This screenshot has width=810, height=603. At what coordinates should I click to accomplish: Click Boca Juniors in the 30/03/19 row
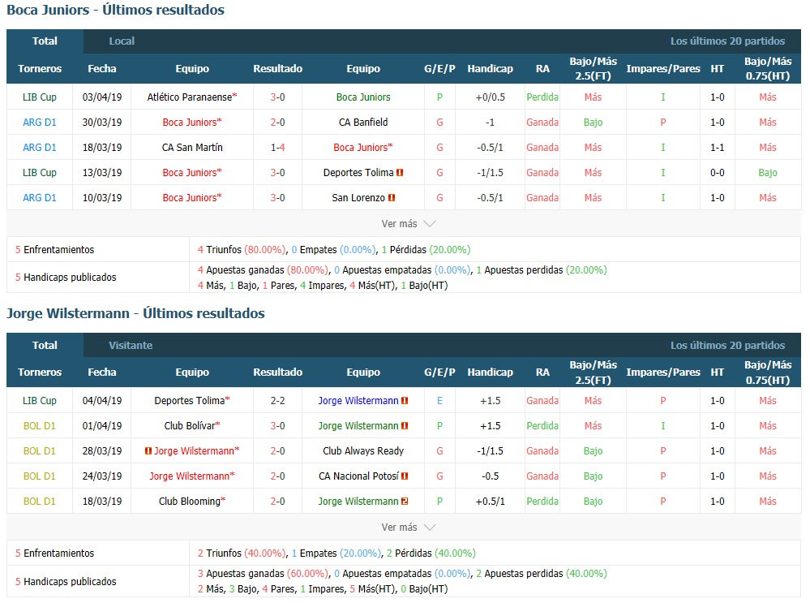[190, 122]
